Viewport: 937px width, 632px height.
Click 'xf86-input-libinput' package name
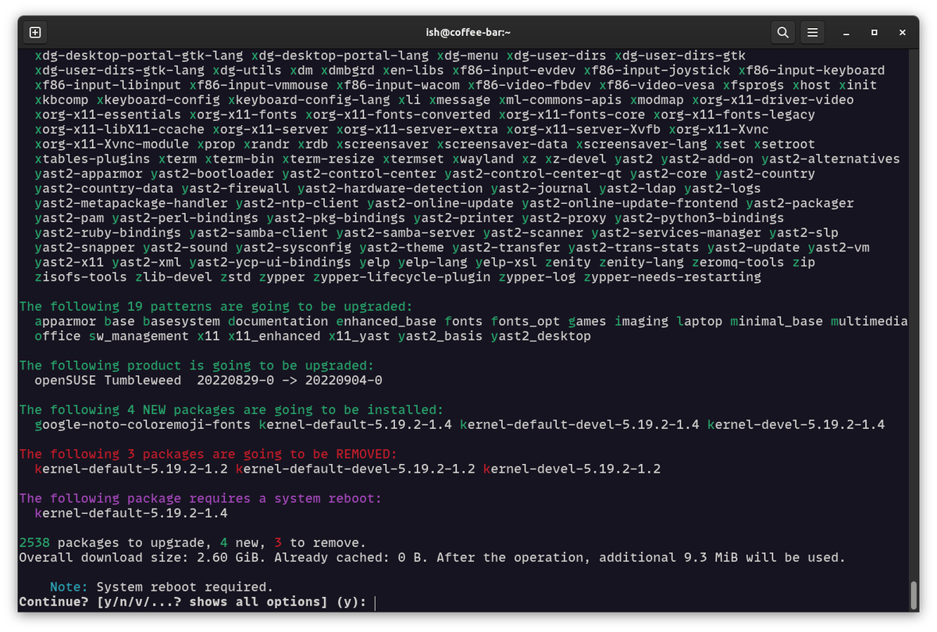click(108, 84)
